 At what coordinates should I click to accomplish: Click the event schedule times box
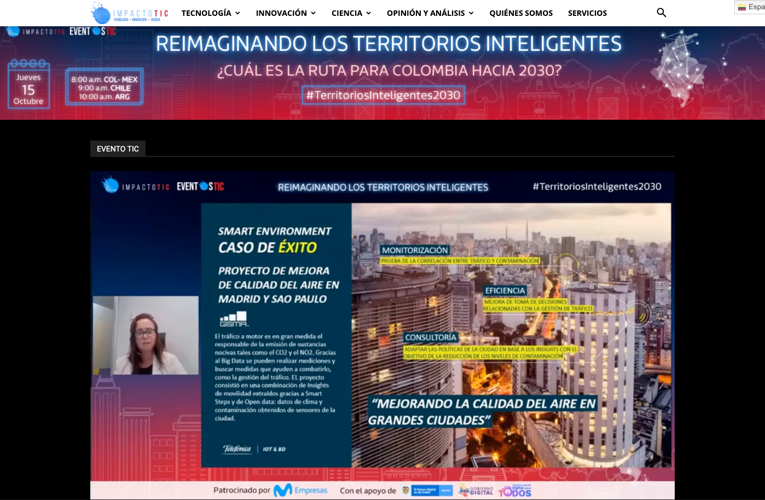(105, 86)
